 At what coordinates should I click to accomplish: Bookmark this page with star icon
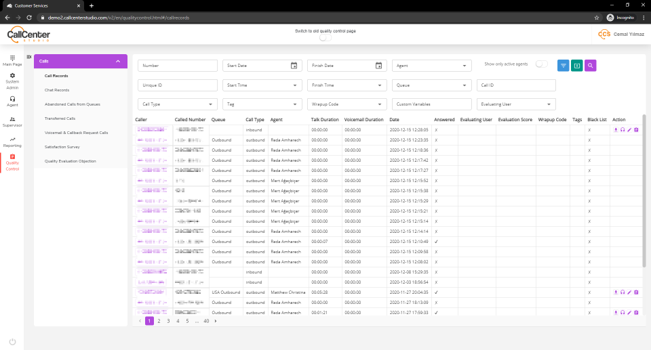coord(597,18)
